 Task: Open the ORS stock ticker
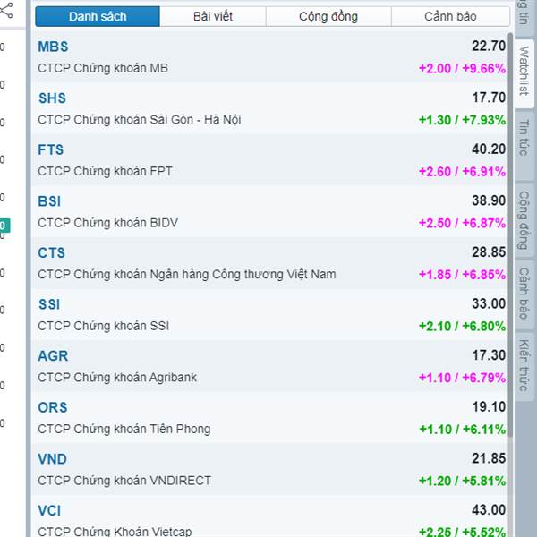click(x=53, y=407)
